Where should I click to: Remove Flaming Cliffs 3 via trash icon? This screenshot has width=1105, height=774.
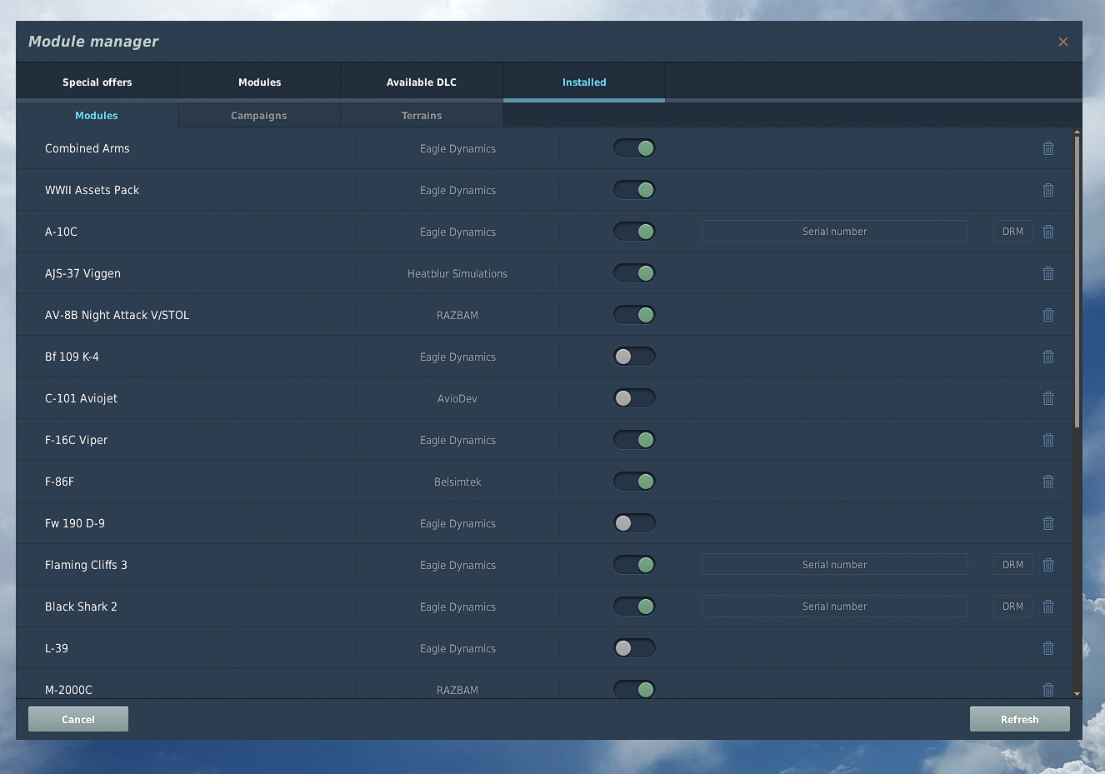[1048, 565]
